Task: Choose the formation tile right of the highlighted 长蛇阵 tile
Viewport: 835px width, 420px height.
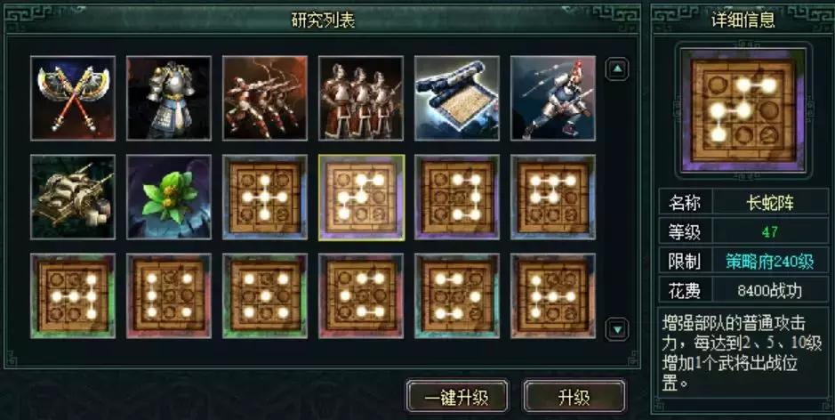Action: (x=457, y=198)
